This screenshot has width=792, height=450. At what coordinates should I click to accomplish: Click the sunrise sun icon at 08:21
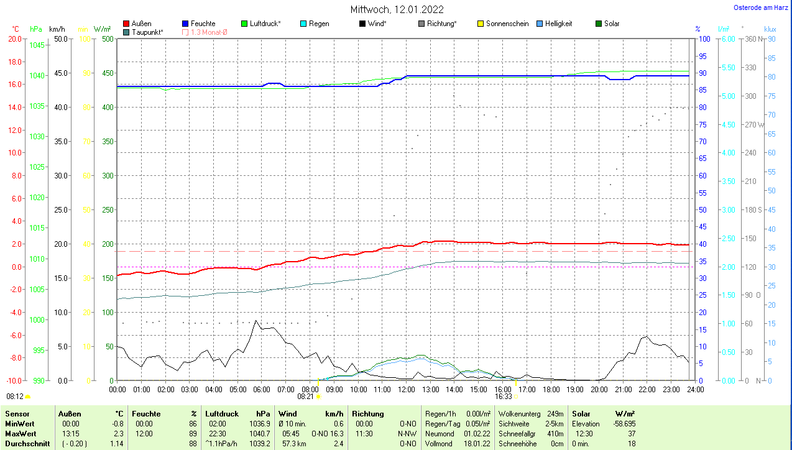[318, 396]
